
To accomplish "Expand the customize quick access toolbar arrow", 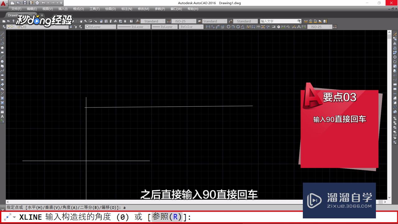I will 61,3.
